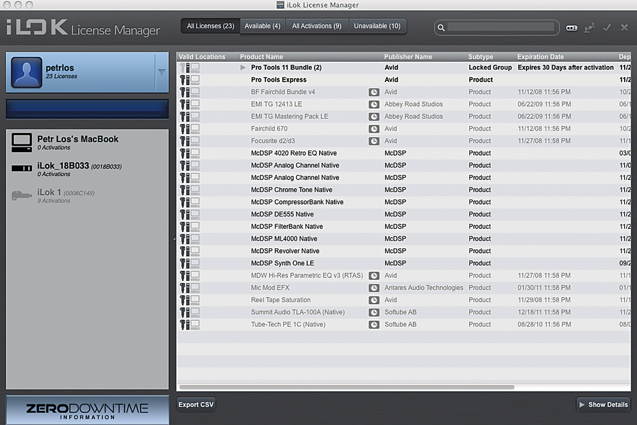Select the McDSP ML4000 Native license
Viewport: 637px width, 425px height.
click(x=403, y=239)
